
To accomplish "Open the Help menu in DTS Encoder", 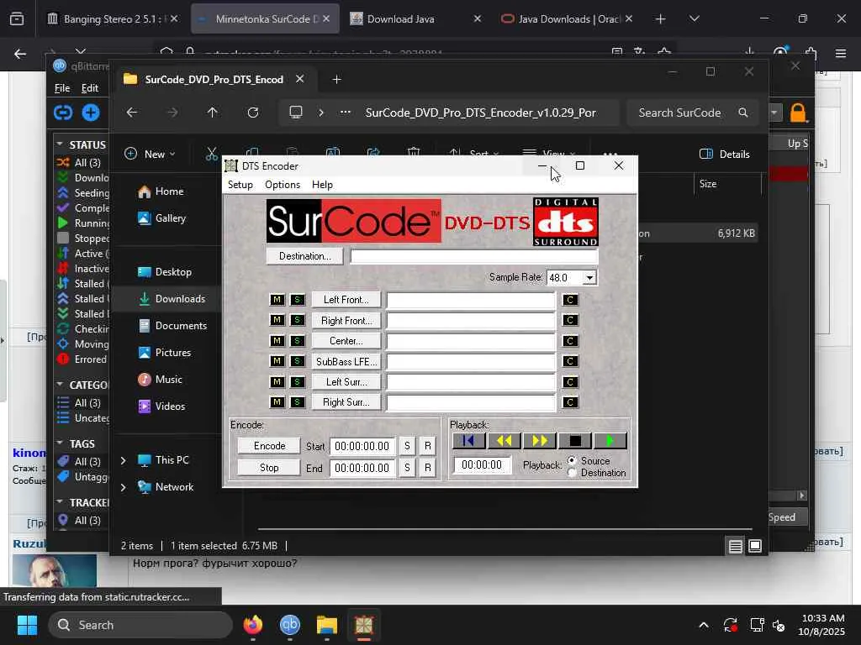I will 322,185.
